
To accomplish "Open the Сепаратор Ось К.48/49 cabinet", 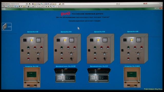I will [132, 77].
